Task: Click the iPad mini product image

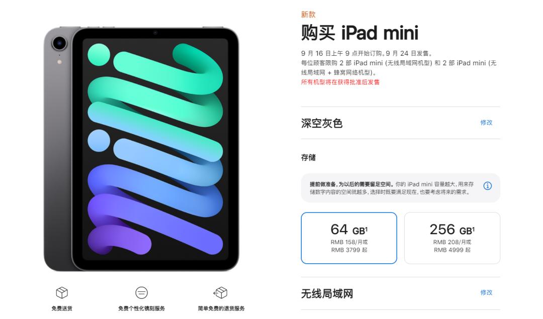Action: click(141, 149)
